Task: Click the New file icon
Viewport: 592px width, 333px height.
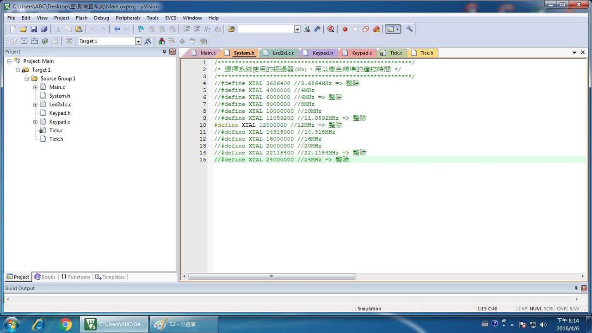Action: [x=13, y=29]
